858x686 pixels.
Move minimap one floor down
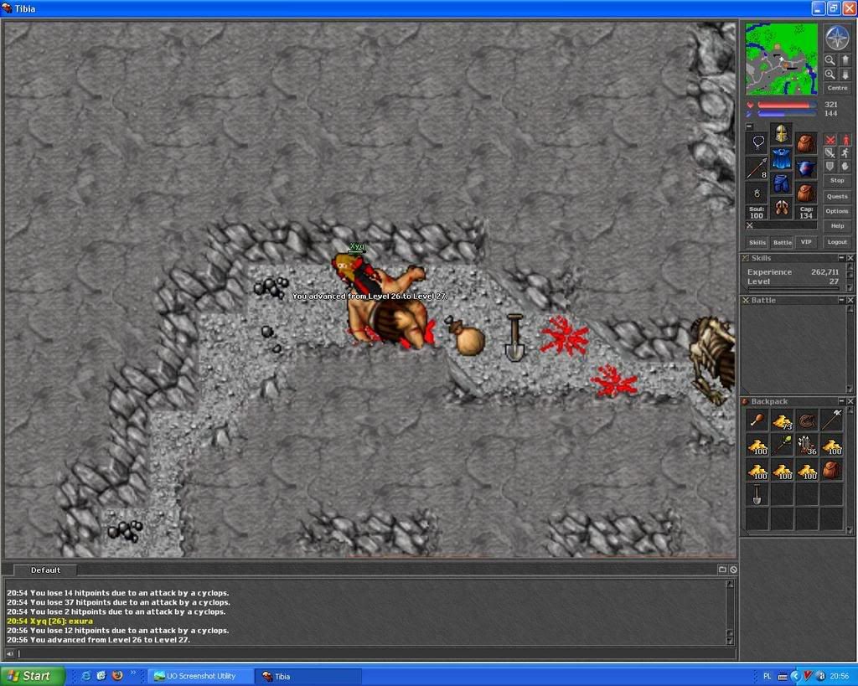(x=845, y=75)
